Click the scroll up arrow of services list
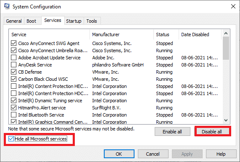 coord(226,33)
